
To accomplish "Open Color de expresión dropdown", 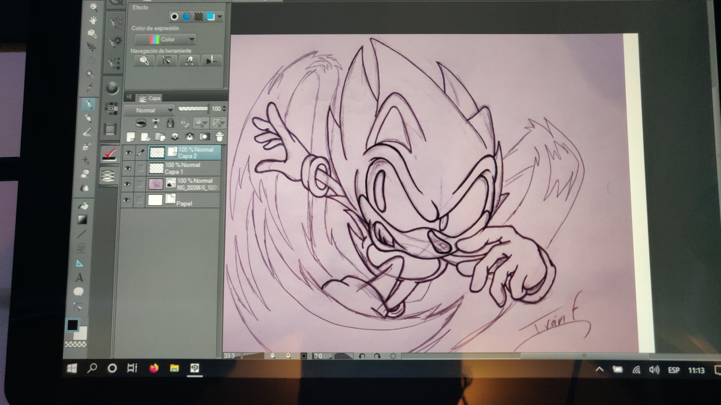I will pos(165,39).
